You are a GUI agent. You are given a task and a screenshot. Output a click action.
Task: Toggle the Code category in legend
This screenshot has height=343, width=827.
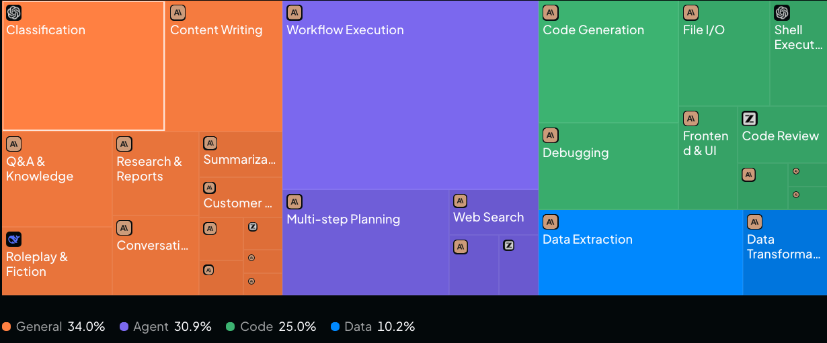click(x=271, y=327)
